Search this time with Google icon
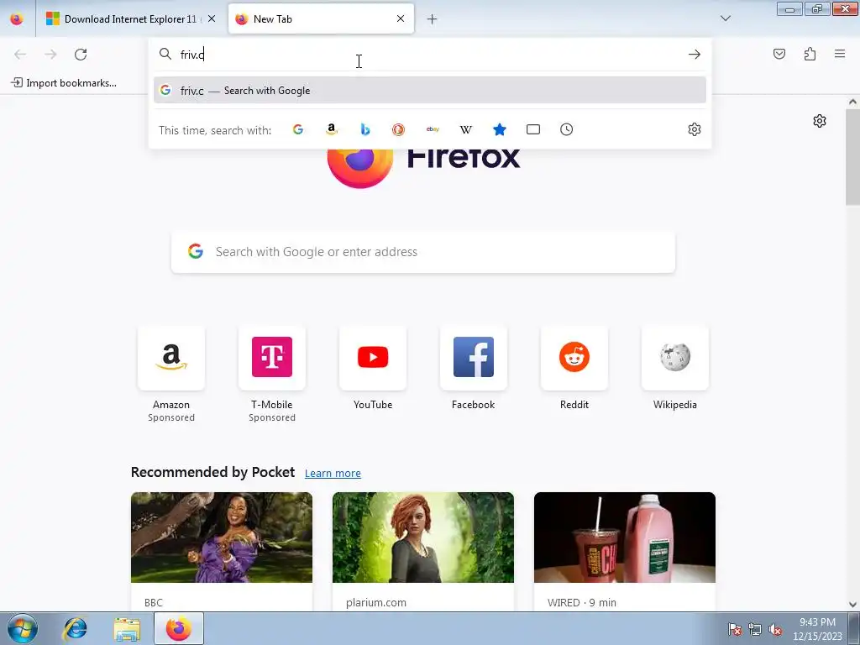Image resolution: width=860 pixels, height=645 pixels. click(298, 129)
